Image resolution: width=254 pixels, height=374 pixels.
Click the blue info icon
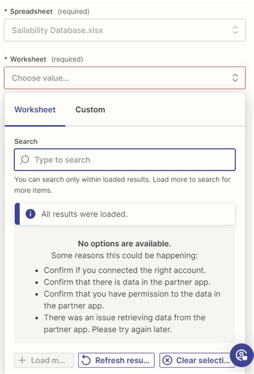(31, 214)
